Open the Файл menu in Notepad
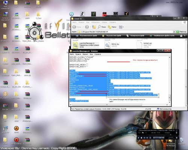188x150 pixels. [x=71, y=54]
